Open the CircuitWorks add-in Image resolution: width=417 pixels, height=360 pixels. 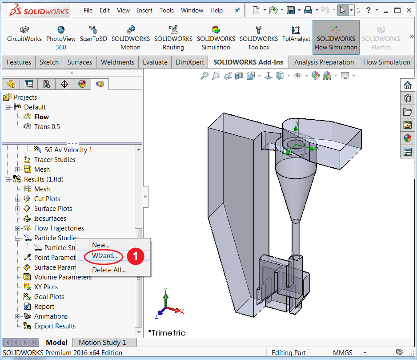click(24, 34)
